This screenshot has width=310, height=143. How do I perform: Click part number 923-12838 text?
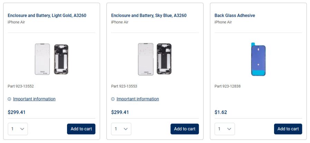pos(227,86)
